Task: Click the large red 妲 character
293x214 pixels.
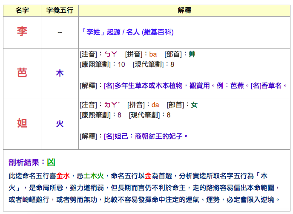Action: pos(22,123)
